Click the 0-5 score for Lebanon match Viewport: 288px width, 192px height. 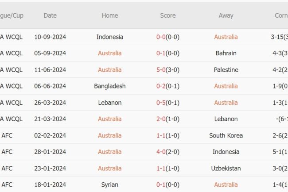[x=168, y=103]
